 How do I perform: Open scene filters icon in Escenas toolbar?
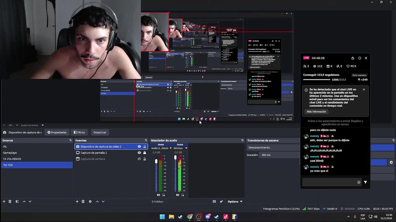pos(17,201)
